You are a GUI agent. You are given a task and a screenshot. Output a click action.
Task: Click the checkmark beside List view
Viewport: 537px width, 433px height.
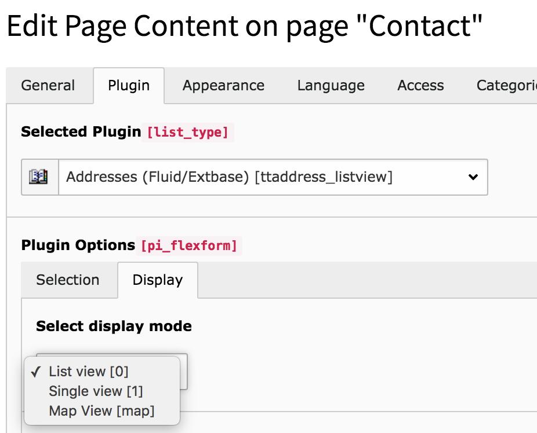tap(36, 372)
